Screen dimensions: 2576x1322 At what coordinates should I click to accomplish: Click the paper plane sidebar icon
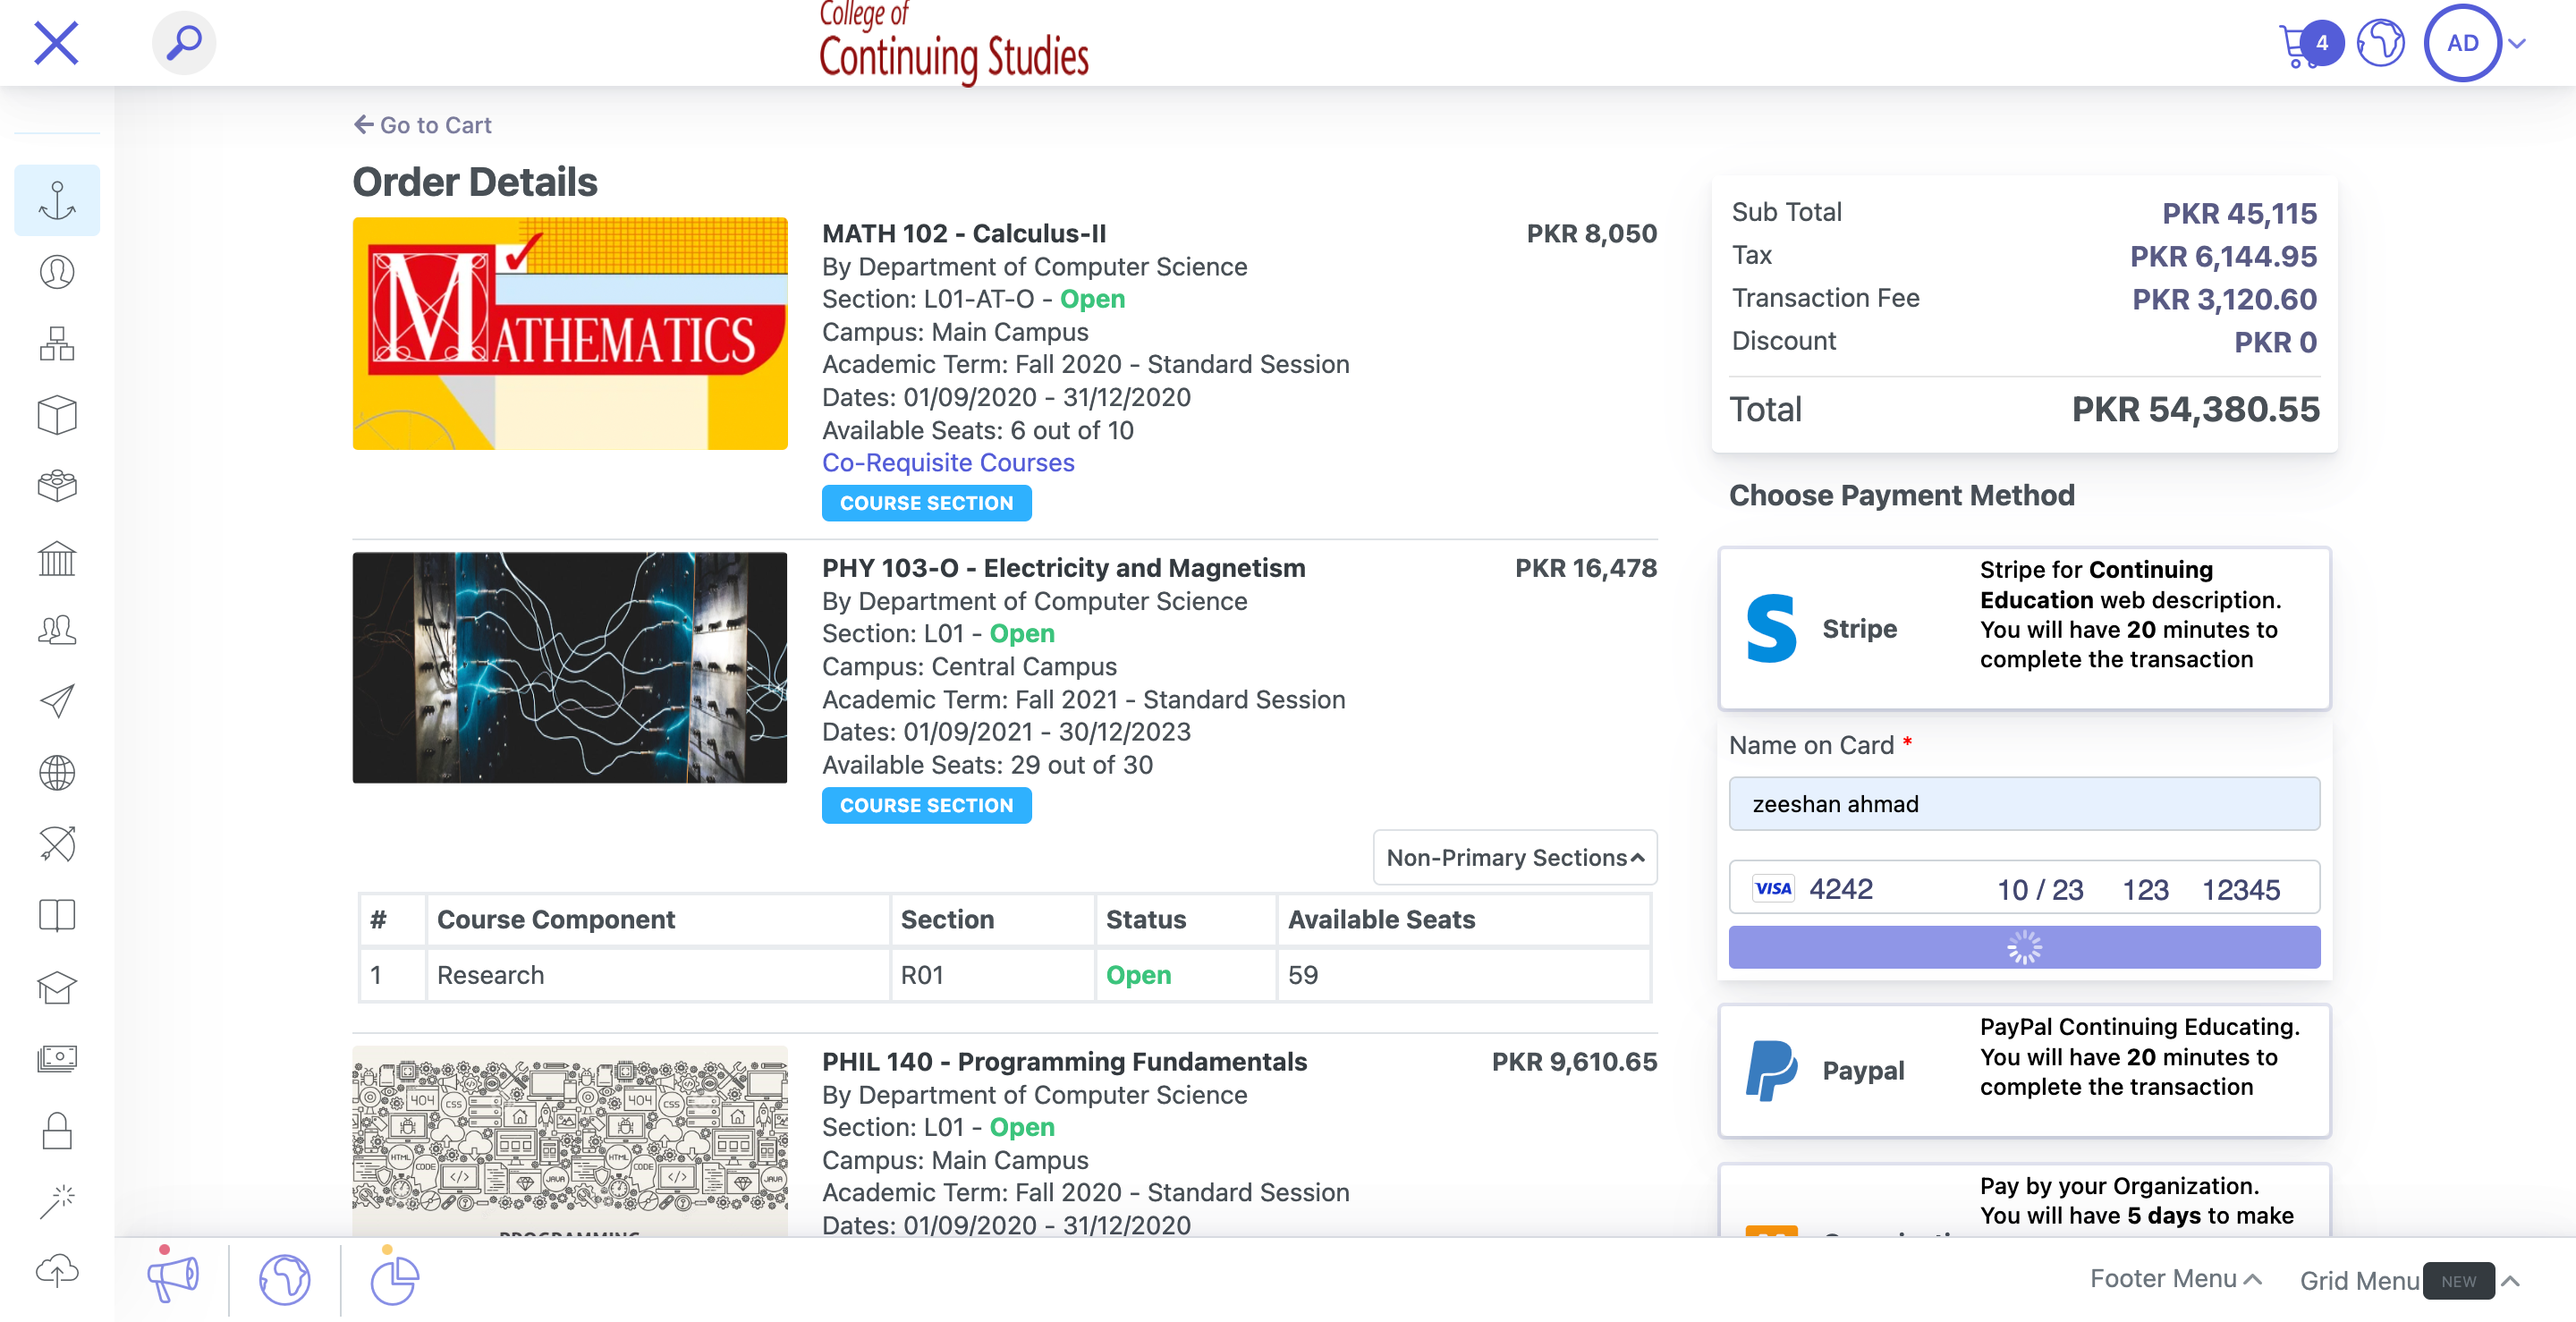[x=57, y=701]
